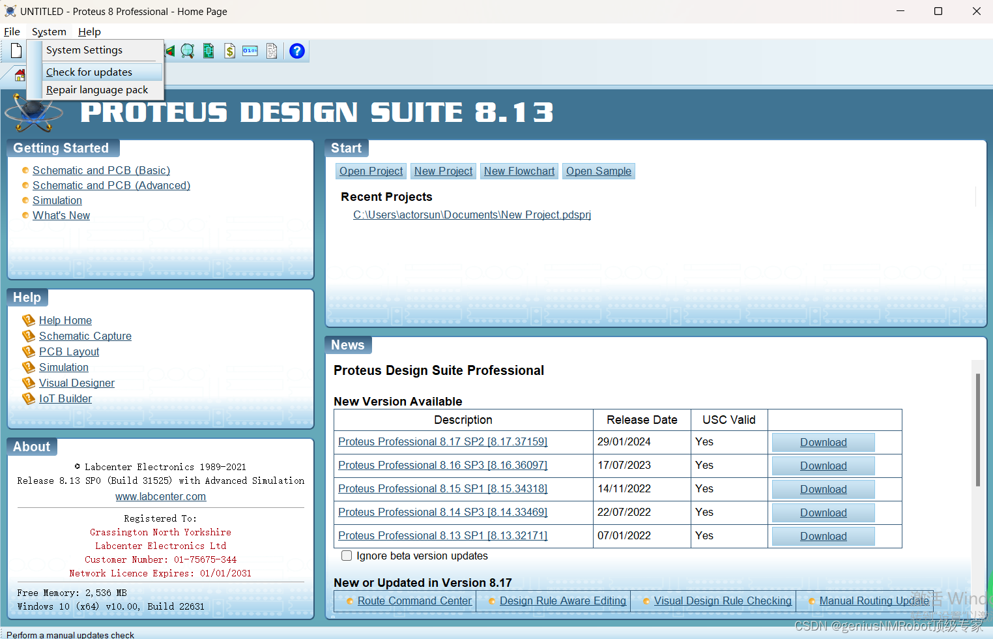Open the Simulation link under Getting Started

57,200
